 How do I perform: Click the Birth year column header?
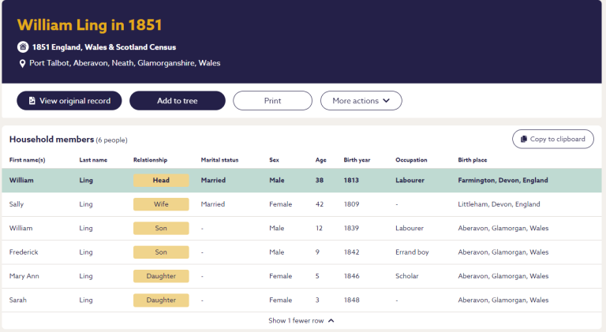[x=357, y=160]
